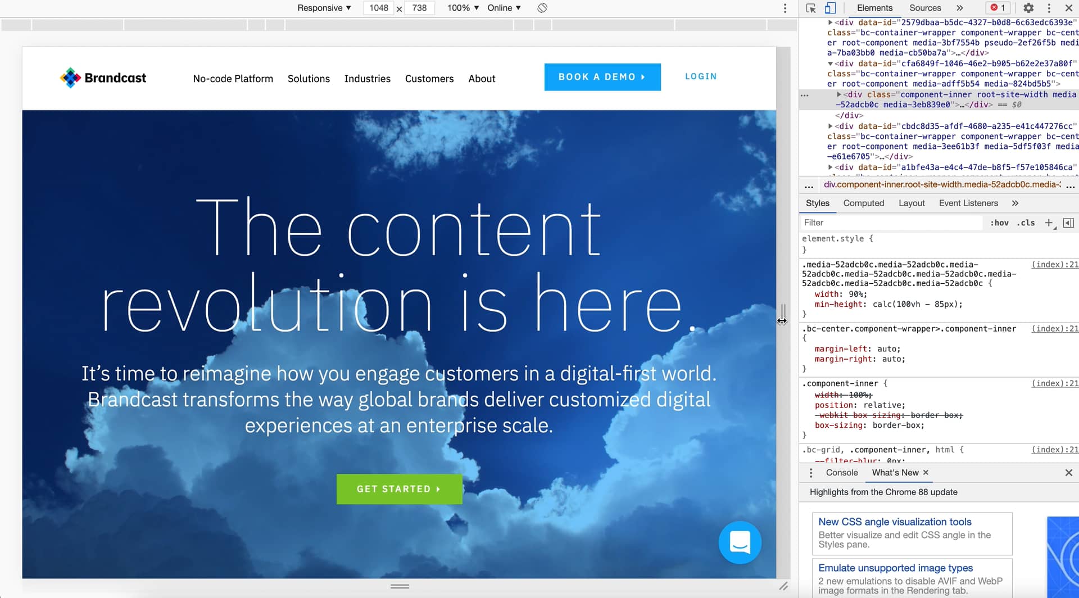1079x598 pixels.
Task: Switch to the Sources tab
Action: pos(925,8)
